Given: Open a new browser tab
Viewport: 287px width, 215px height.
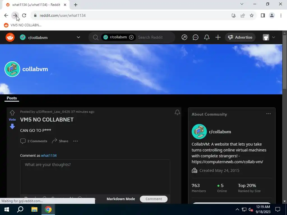Looking at the screenshot, I should tap(76, 5).
